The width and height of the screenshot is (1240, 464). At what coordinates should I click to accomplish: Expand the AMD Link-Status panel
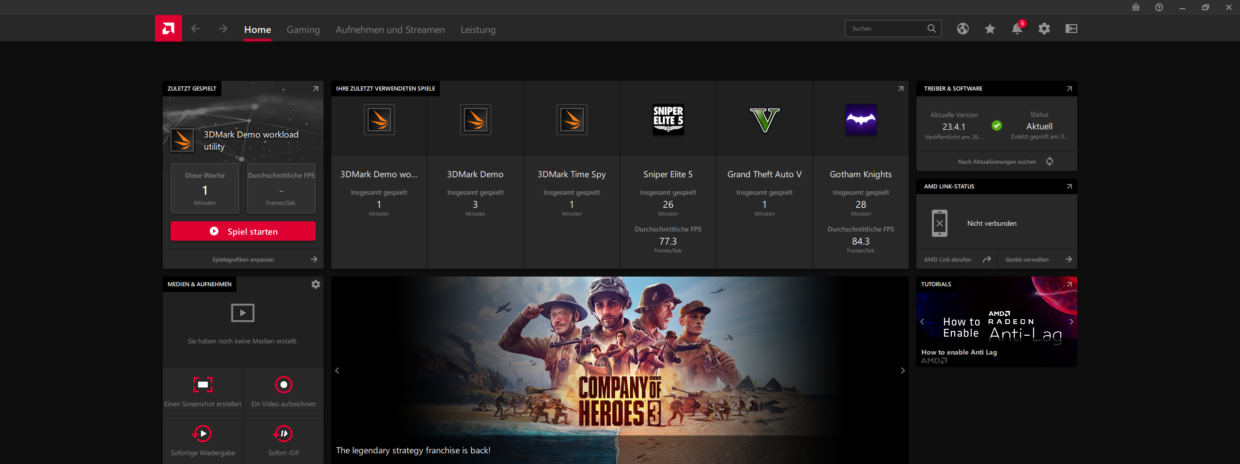(1069, 186)
